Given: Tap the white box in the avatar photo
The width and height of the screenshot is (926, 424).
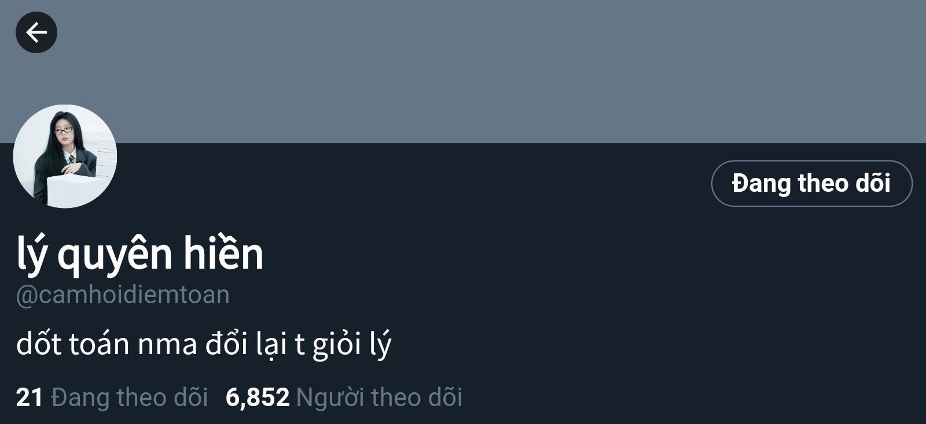Looking at the screenshot, I should pyautogui.click(x=75, y=189).
